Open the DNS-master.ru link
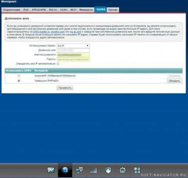 pos(42,32)
